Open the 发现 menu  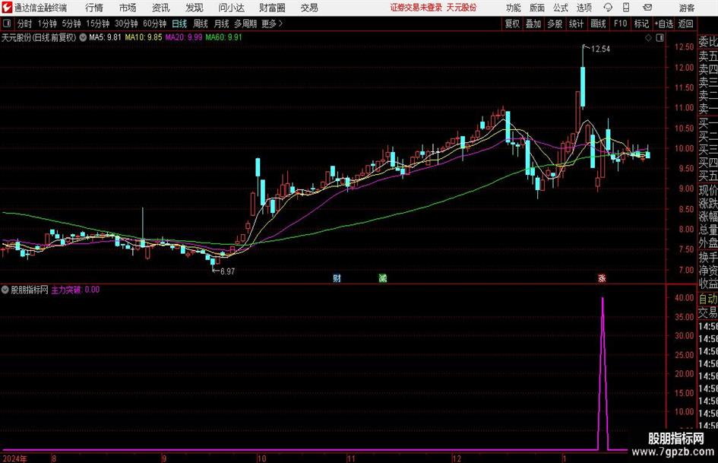(x=195, y=8)
